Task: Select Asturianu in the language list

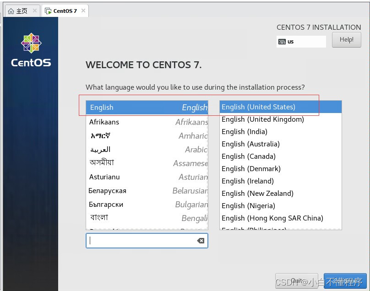Action: [x=147, y=177]
